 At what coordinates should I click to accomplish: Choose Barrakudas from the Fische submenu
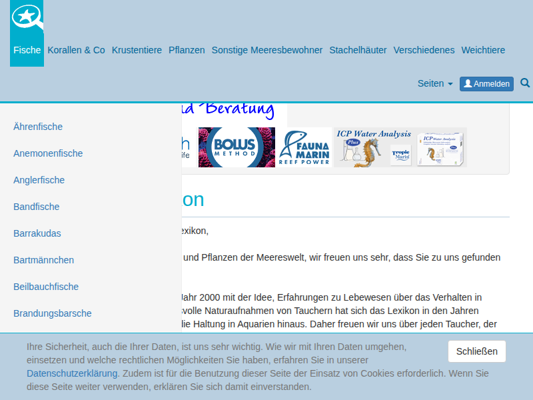37,233
